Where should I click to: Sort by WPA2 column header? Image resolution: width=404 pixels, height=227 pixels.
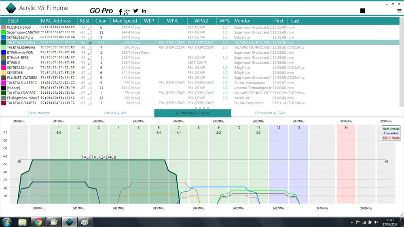[201, 21]
